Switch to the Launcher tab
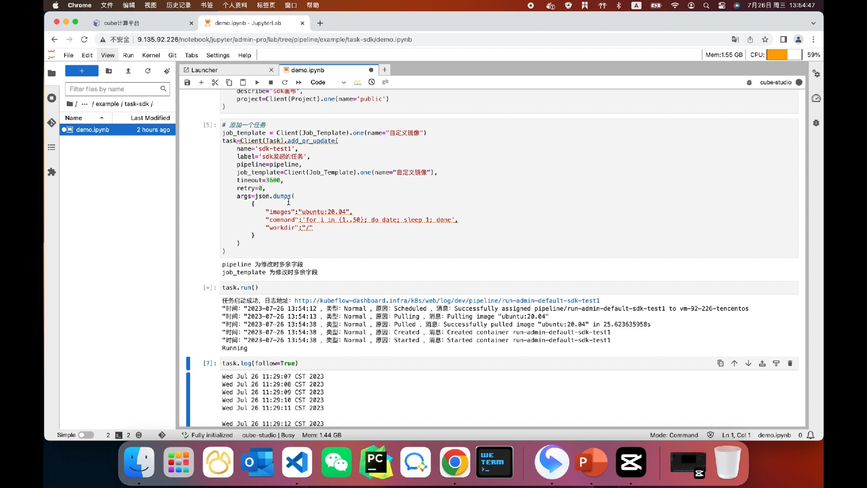Image resolution: width=867 pixels, height=488 pixels. 204,70
